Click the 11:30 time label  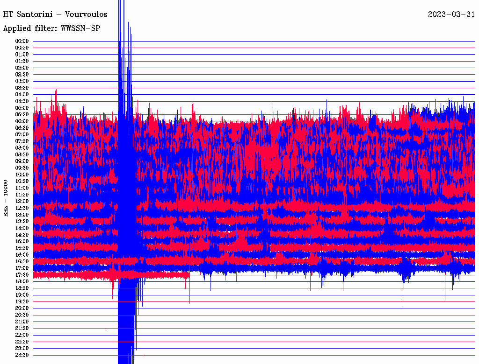22,195
